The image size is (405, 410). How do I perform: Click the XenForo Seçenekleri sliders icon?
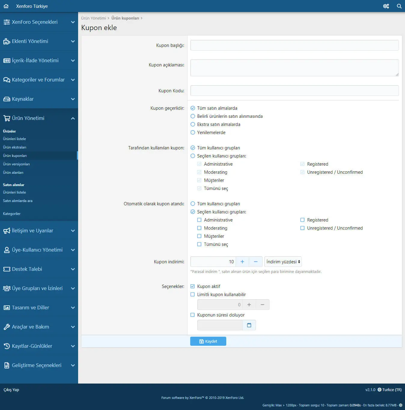(x=7, y=22)
